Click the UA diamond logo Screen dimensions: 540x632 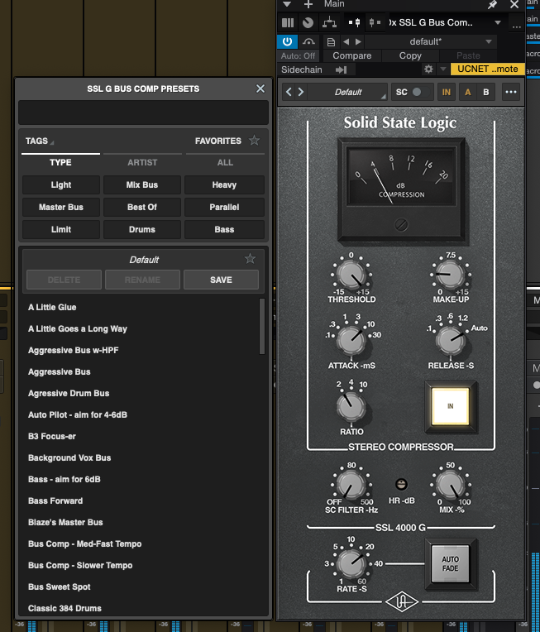(402, 602)
